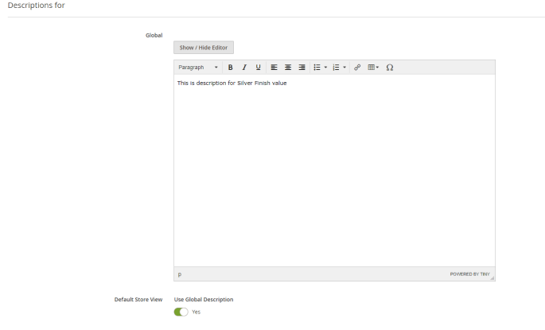Expand numbered list style options arrow

click(345, 68)
